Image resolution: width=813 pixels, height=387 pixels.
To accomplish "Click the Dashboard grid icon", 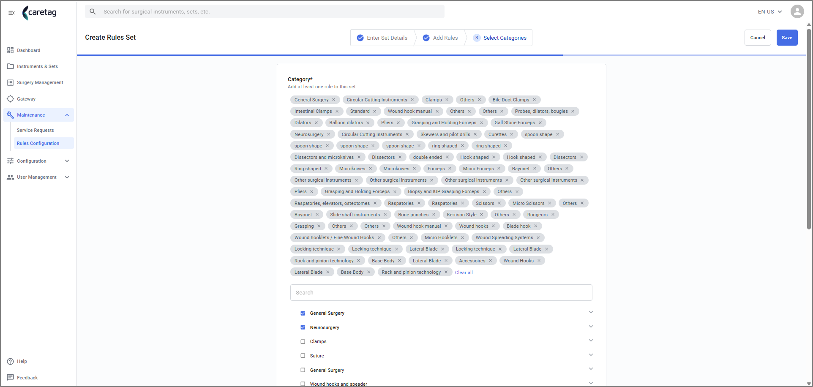I will [x=11, y=50].
